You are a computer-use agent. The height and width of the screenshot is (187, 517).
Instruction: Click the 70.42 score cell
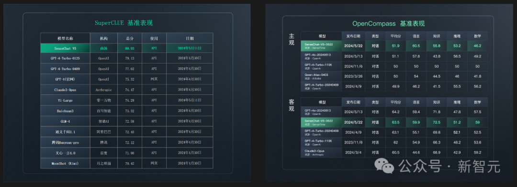[130, 163]
